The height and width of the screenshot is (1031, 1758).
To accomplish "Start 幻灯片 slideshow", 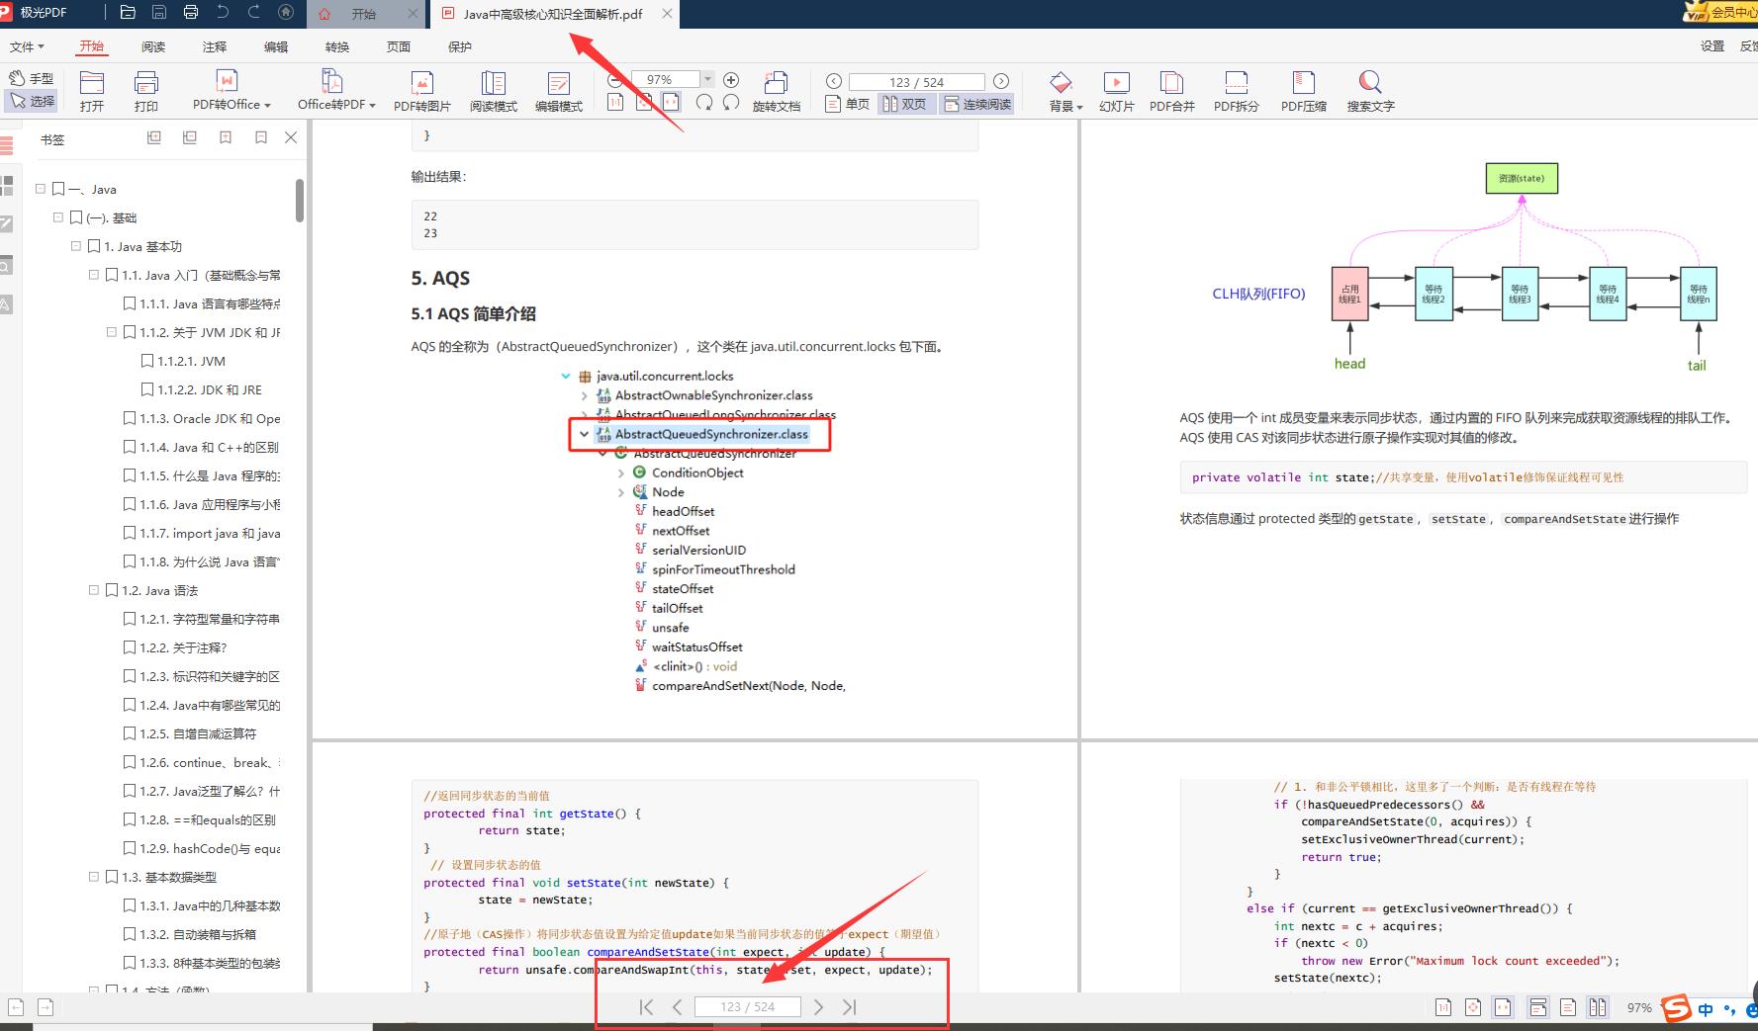I will (x=1116, y=91).
